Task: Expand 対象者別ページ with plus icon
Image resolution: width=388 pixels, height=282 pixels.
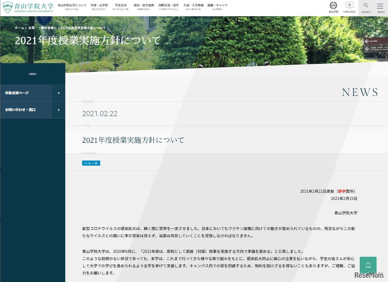Action: click(x=59, y=93)
